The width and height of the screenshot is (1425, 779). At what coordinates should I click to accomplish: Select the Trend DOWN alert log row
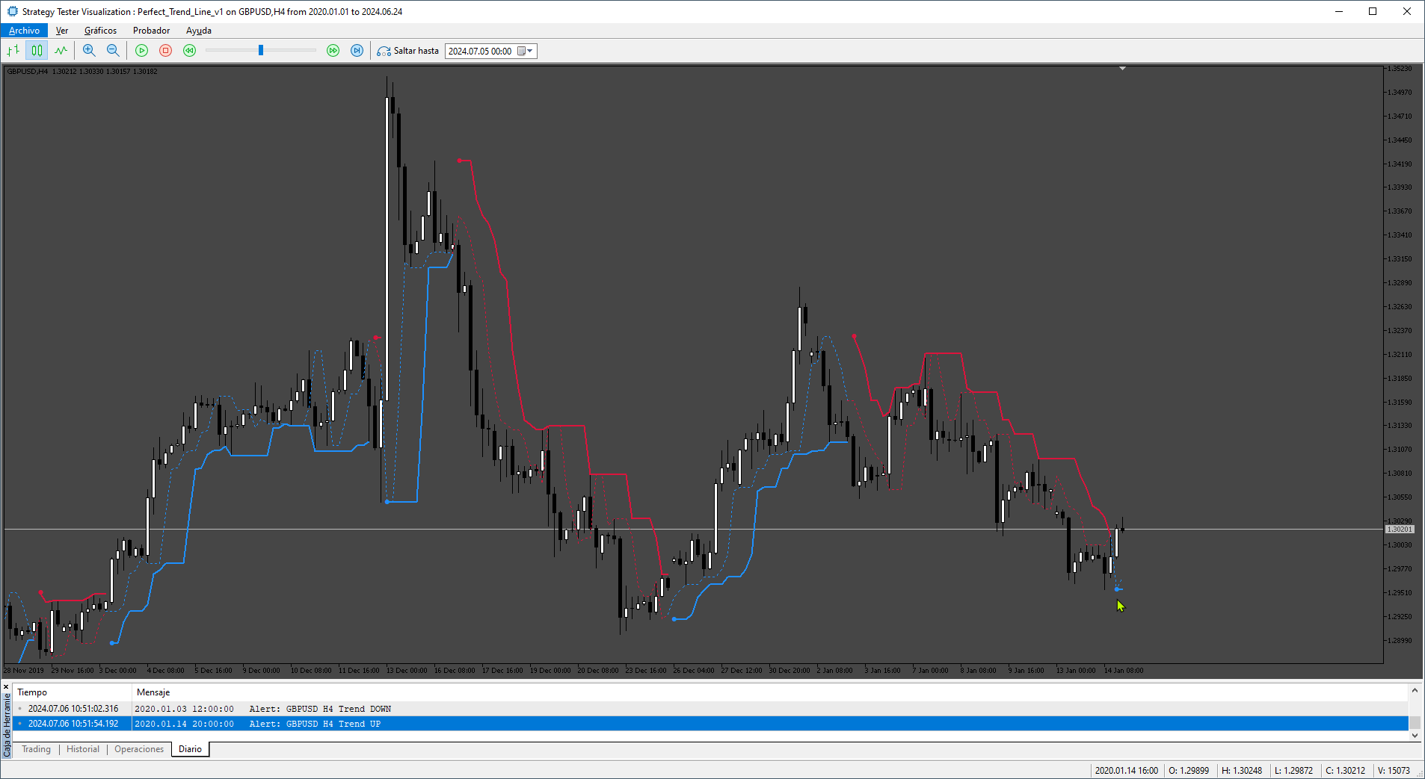(710, 709)
